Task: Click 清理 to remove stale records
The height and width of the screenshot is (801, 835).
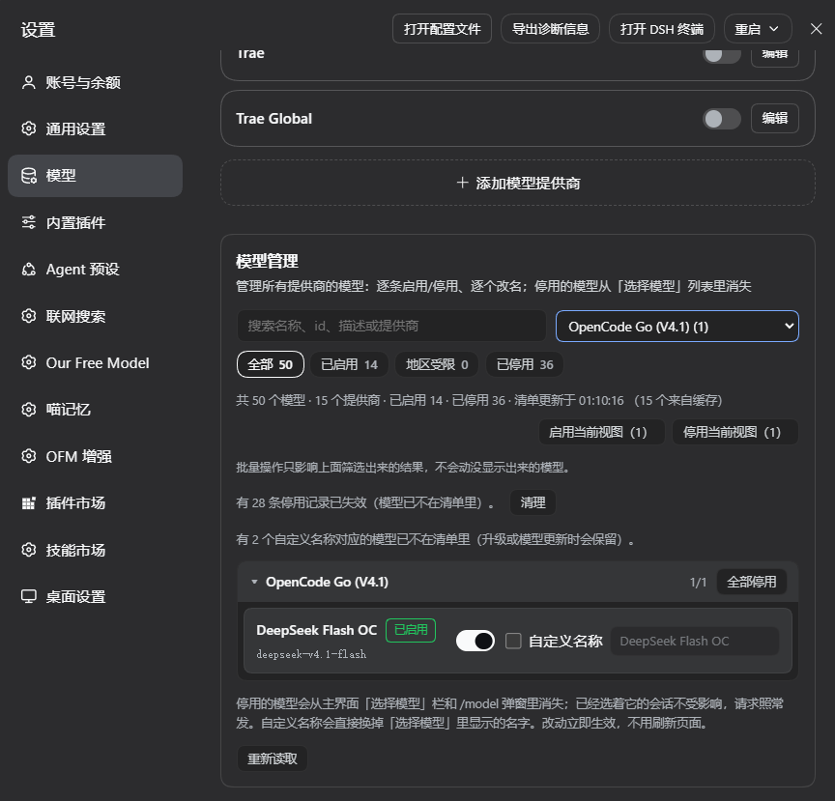Action: click(533, 502)
